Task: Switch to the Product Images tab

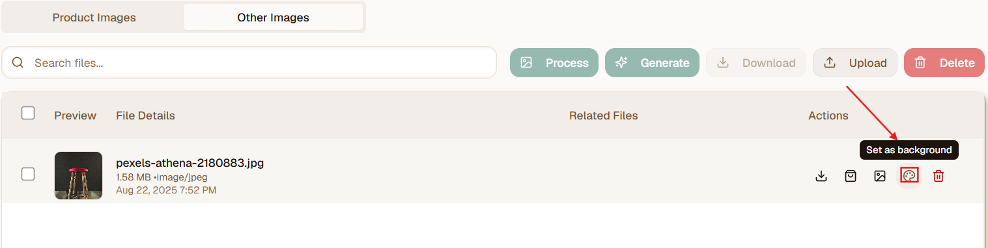Action: coord(94,18)
